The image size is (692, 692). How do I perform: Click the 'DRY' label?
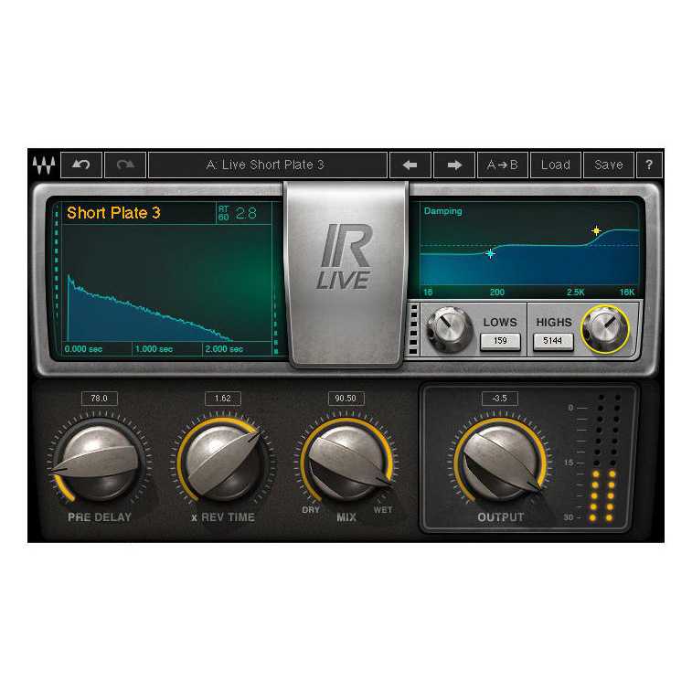tap(311, 510)
